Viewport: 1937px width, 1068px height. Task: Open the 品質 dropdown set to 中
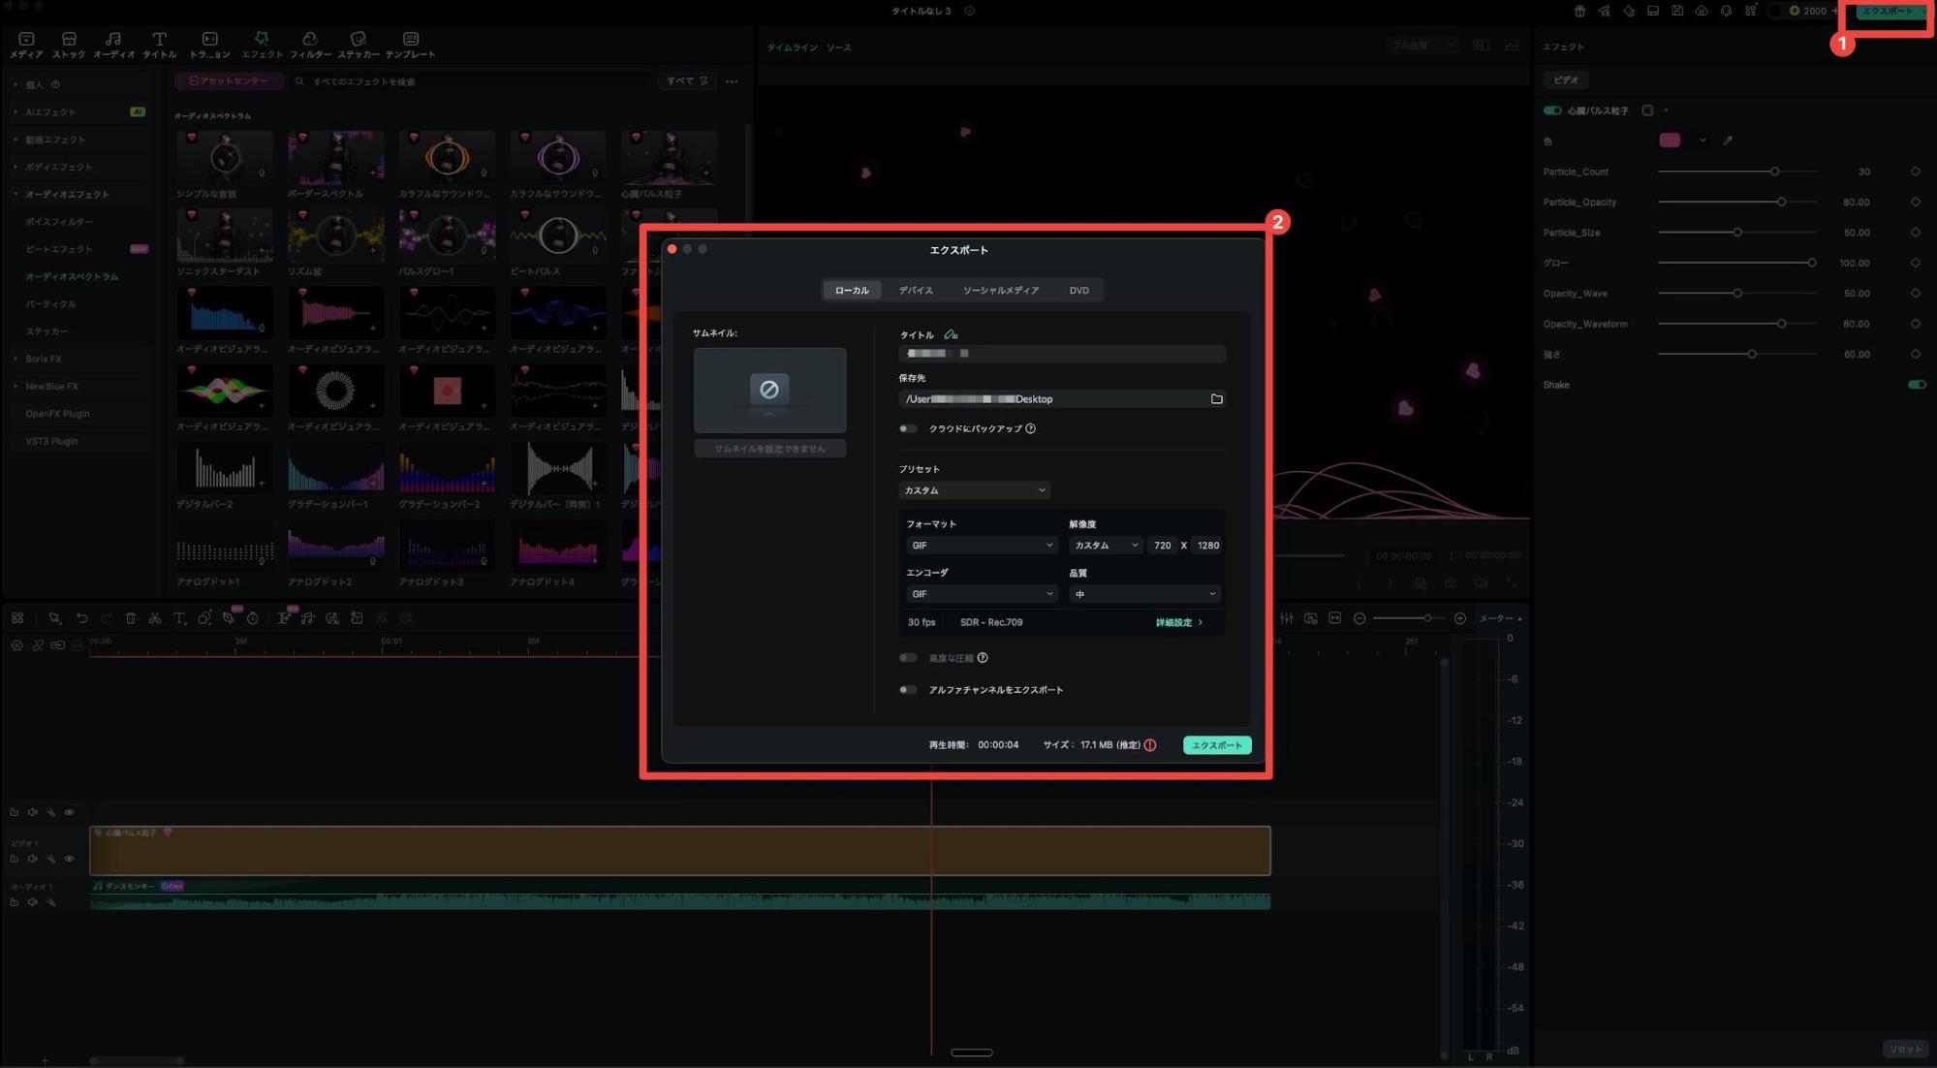1144,593
